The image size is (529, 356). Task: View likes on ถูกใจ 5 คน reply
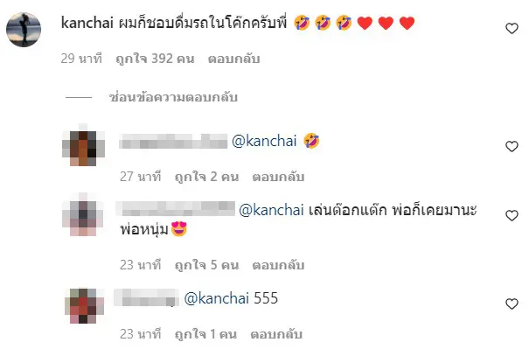206,265
